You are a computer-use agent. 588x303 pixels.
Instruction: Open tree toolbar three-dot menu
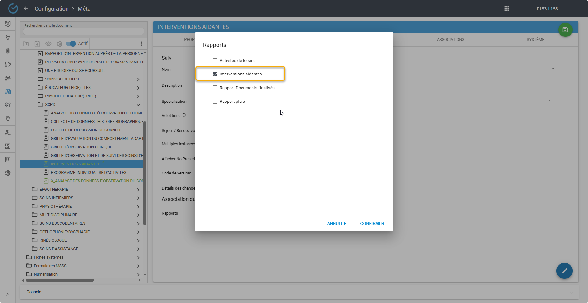coord(141,44)
